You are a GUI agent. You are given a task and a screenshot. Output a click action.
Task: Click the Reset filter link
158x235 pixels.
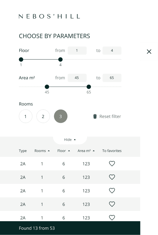110,116
